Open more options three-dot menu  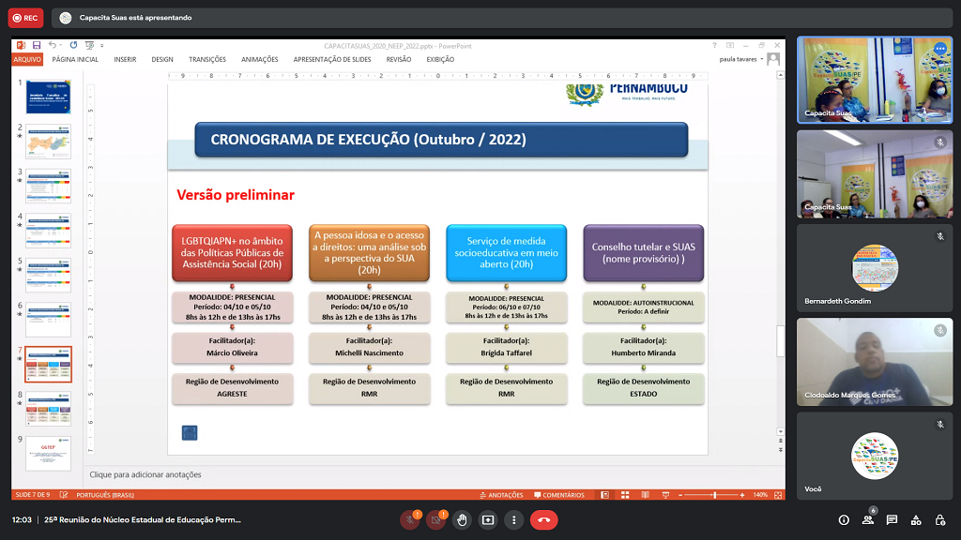point(513,519)
